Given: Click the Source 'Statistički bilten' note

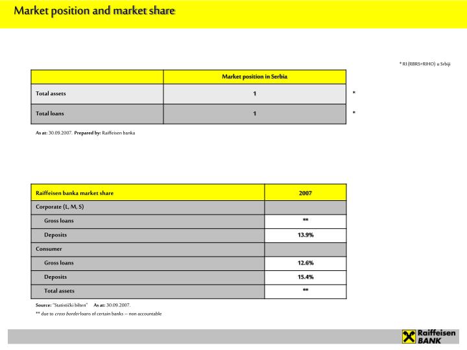Looking at the screenshot, I should point(62,305).
